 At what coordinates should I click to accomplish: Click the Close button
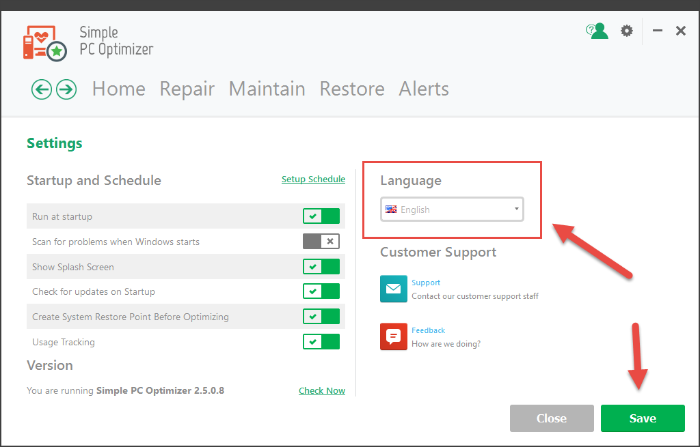[x=552, y=418]
